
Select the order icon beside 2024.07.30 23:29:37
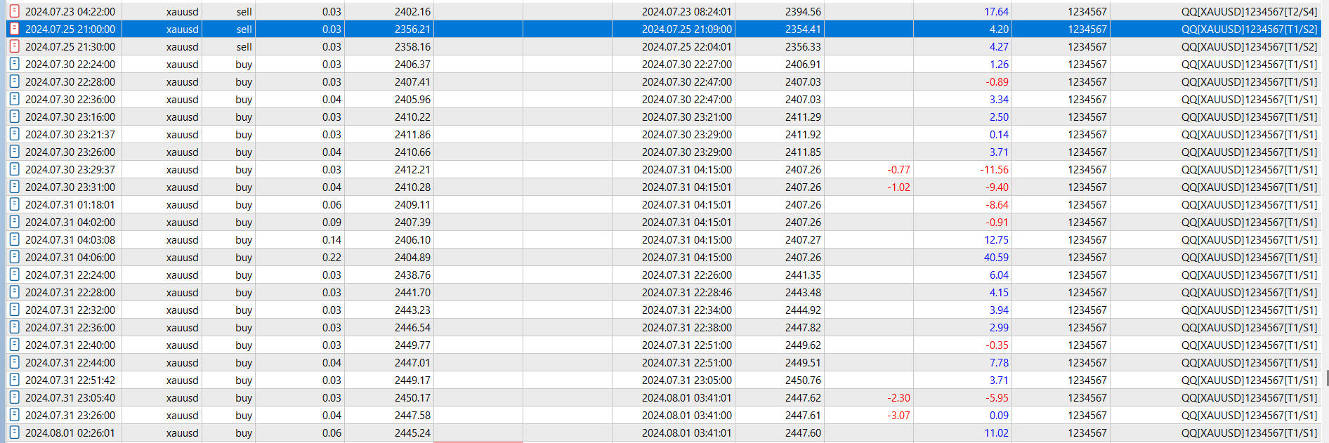[x=14, y=169]
